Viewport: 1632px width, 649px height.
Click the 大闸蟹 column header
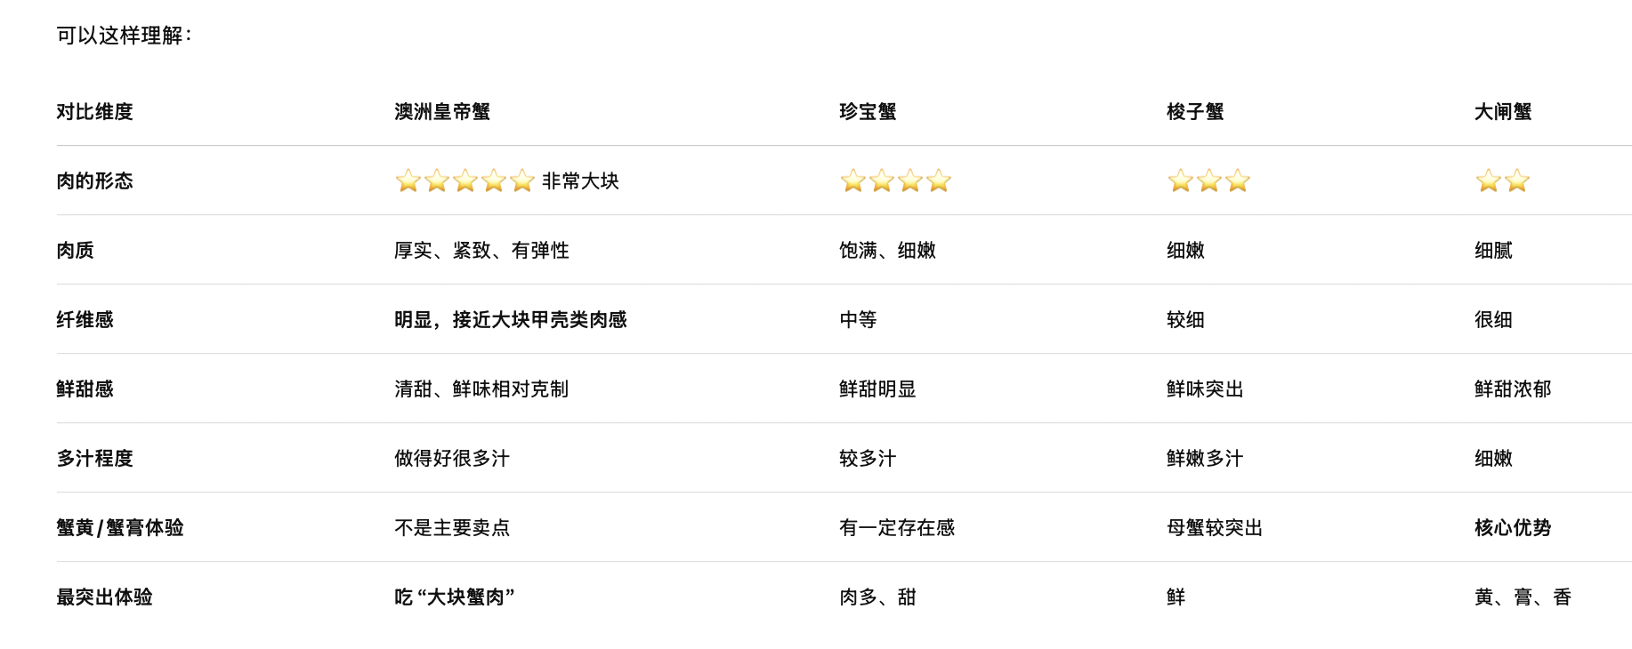pyautogui.click(x=1504, y=112)
